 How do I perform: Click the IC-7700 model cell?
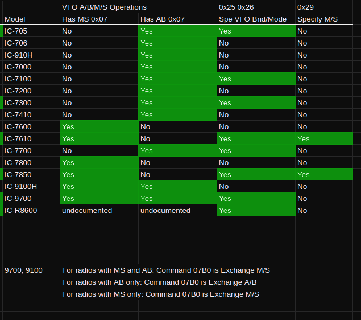(31, 151)
